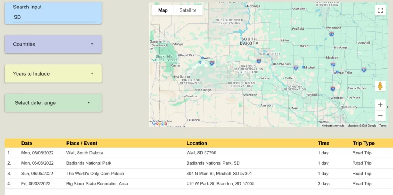Select the Badlands National Park place entry
This screenshot has width=393, height=195.
tap(89, 163)
